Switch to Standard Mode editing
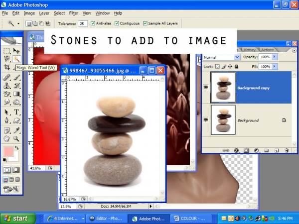 click(x=6, y=170)
